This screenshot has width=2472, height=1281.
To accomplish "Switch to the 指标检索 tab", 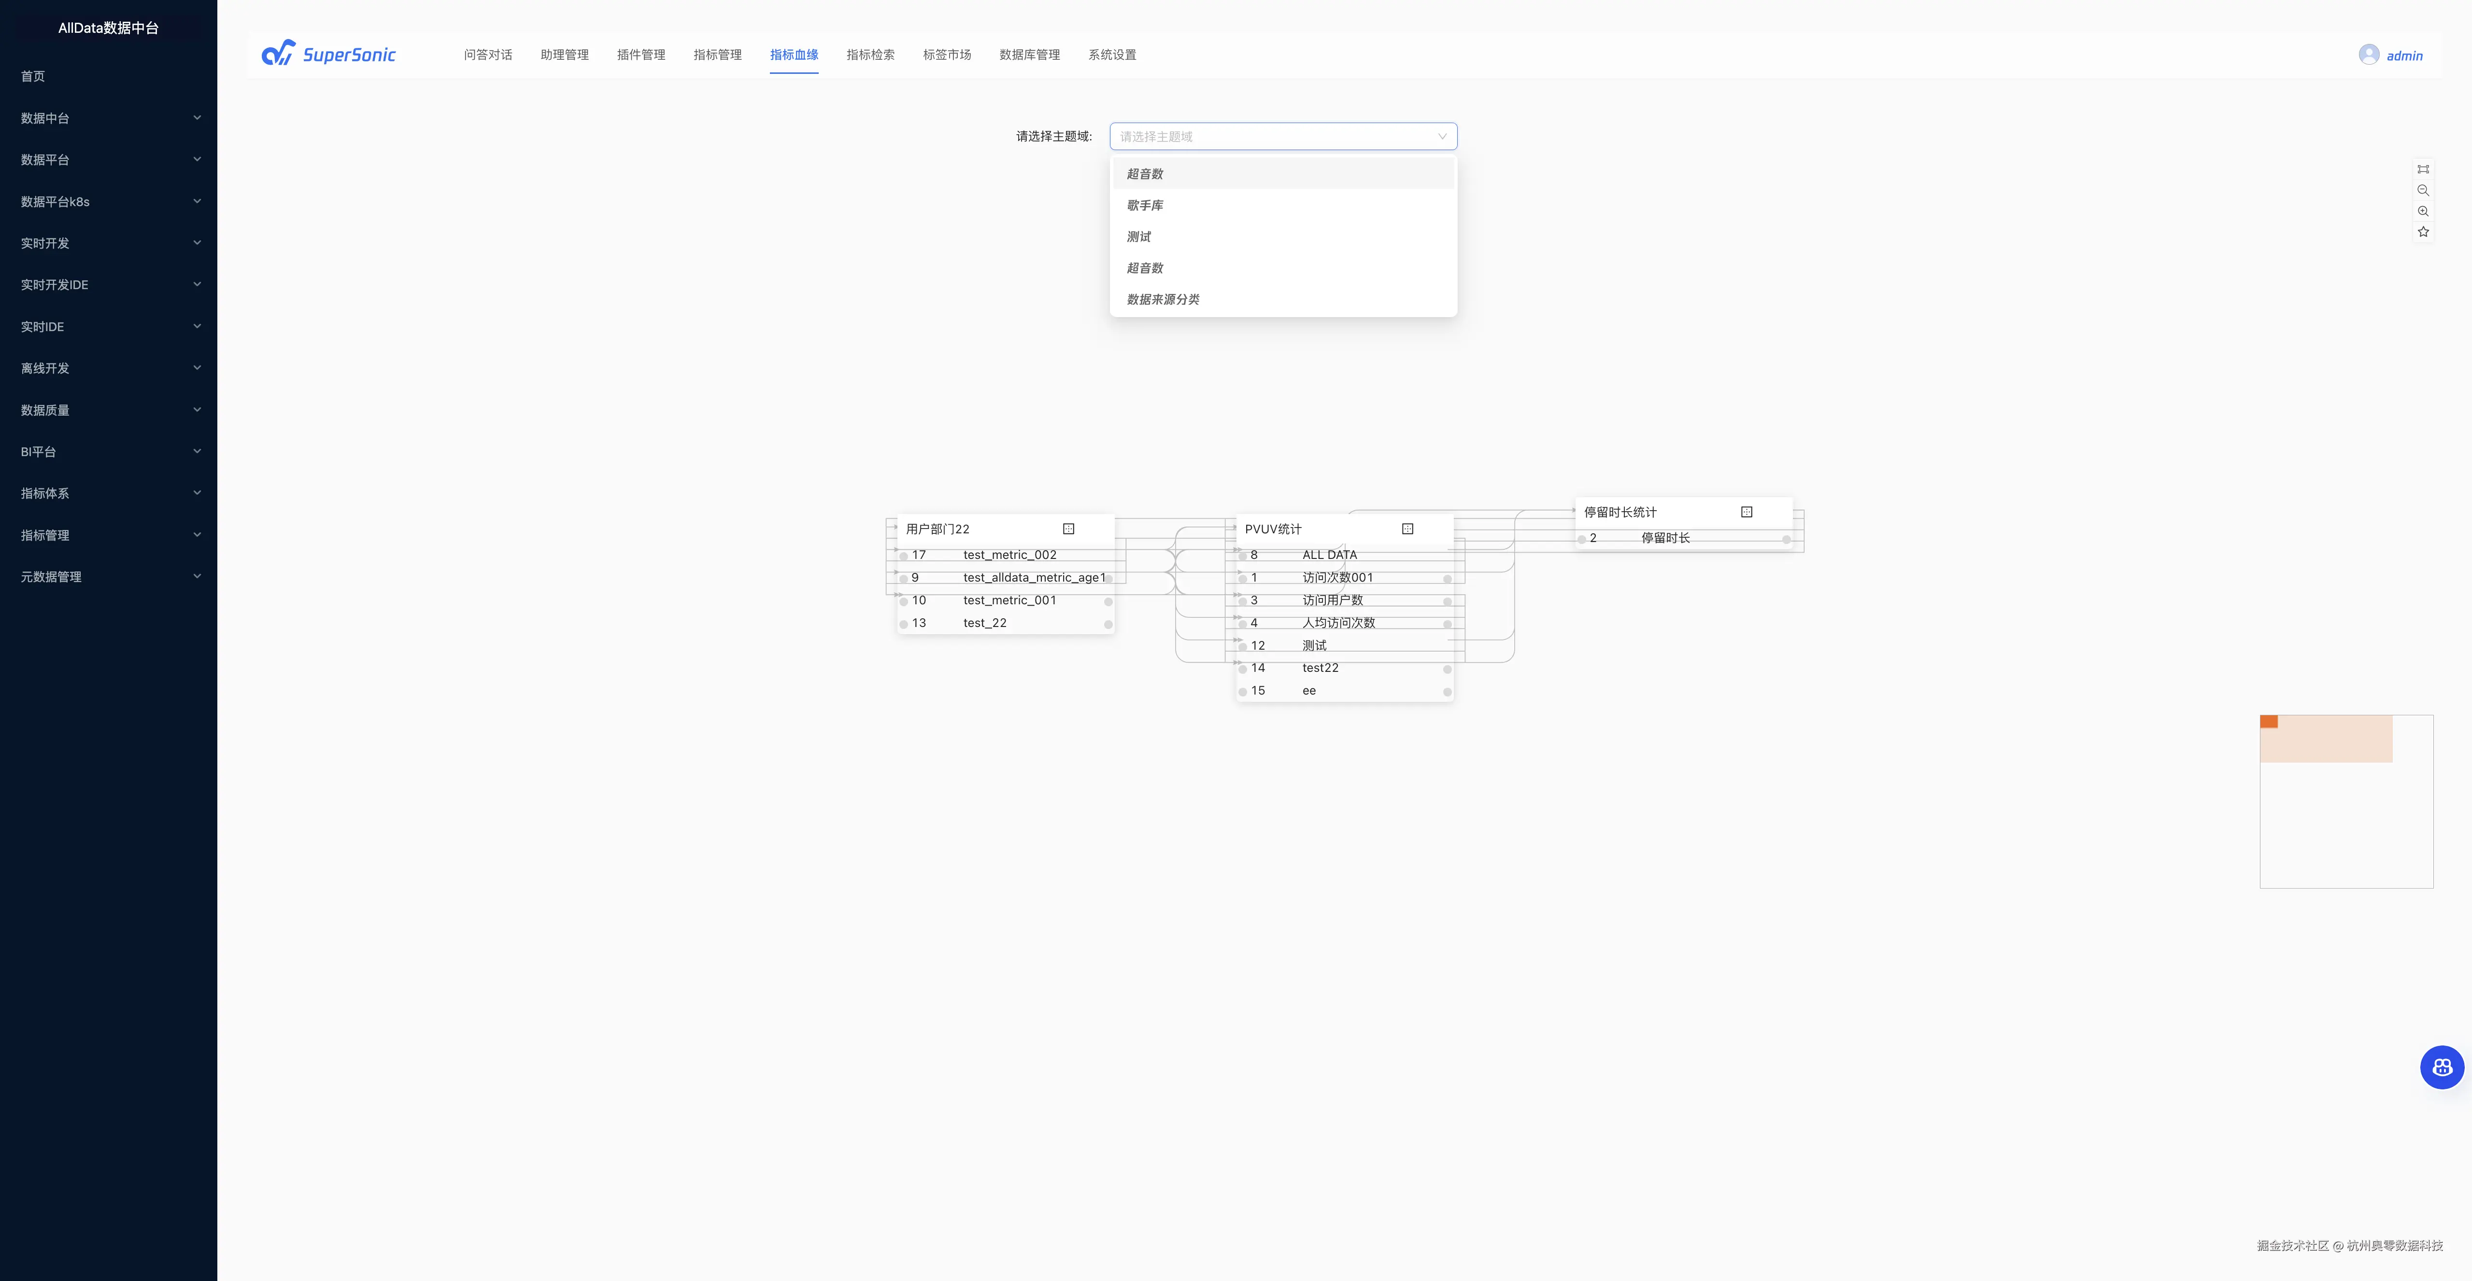I will click(x=869, y=55).
